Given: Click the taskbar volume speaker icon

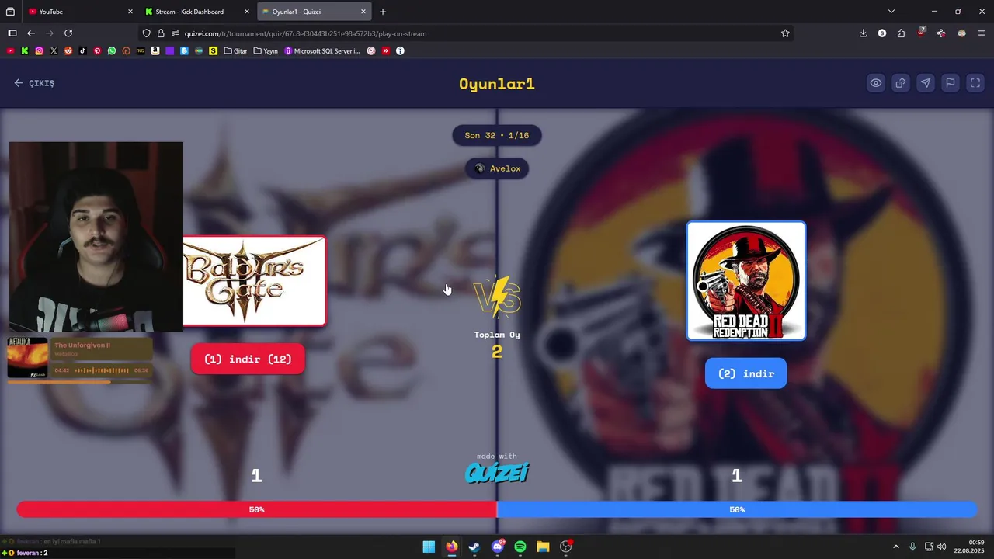Looking at the screenshot, I should pyautogui.click(x=942, y=547).
